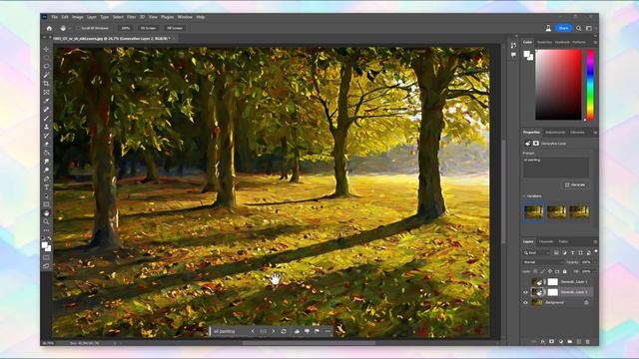Select the Eraser tool
The height and width of the screenshot is (359, 639).
point(46,144)
